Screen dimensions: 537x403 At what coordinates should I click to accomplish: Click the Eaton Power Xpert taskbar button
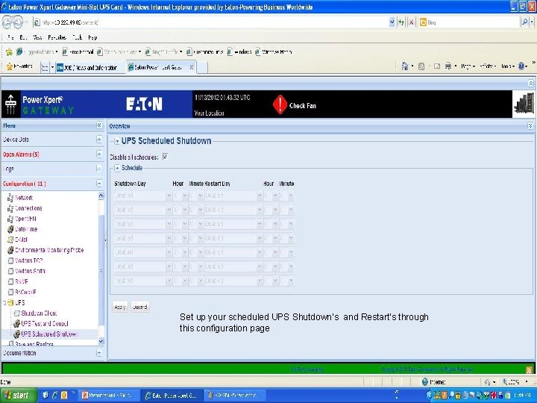click(x=171, y=396)
